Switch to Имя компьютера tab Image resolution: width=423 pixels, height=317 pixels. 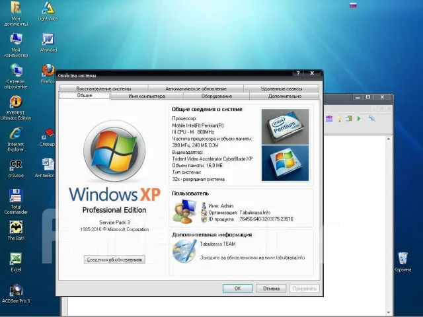point(147,96)
